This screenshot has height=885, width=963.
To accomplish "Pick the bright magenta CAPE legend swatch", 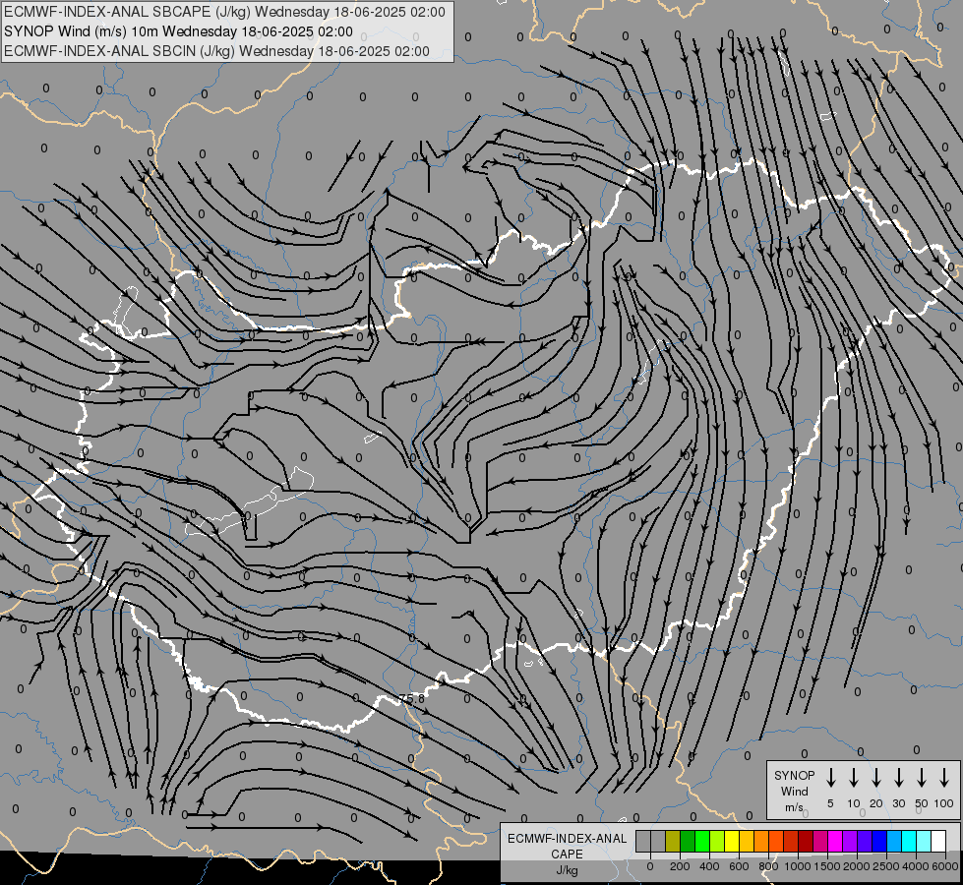I will (x=835, y=841).
